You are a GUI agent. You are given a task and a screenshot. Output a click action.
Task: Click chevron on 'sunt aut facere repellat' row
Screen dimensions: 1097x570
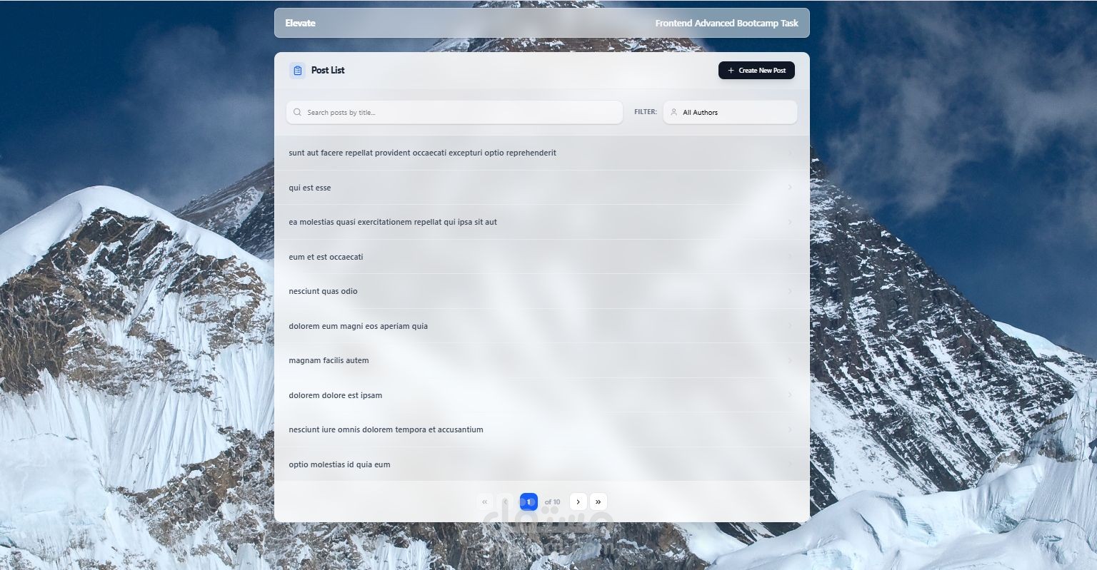(790, 153)
